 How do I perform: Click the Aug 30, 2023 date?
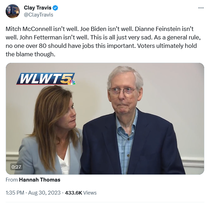click(44, 193)
